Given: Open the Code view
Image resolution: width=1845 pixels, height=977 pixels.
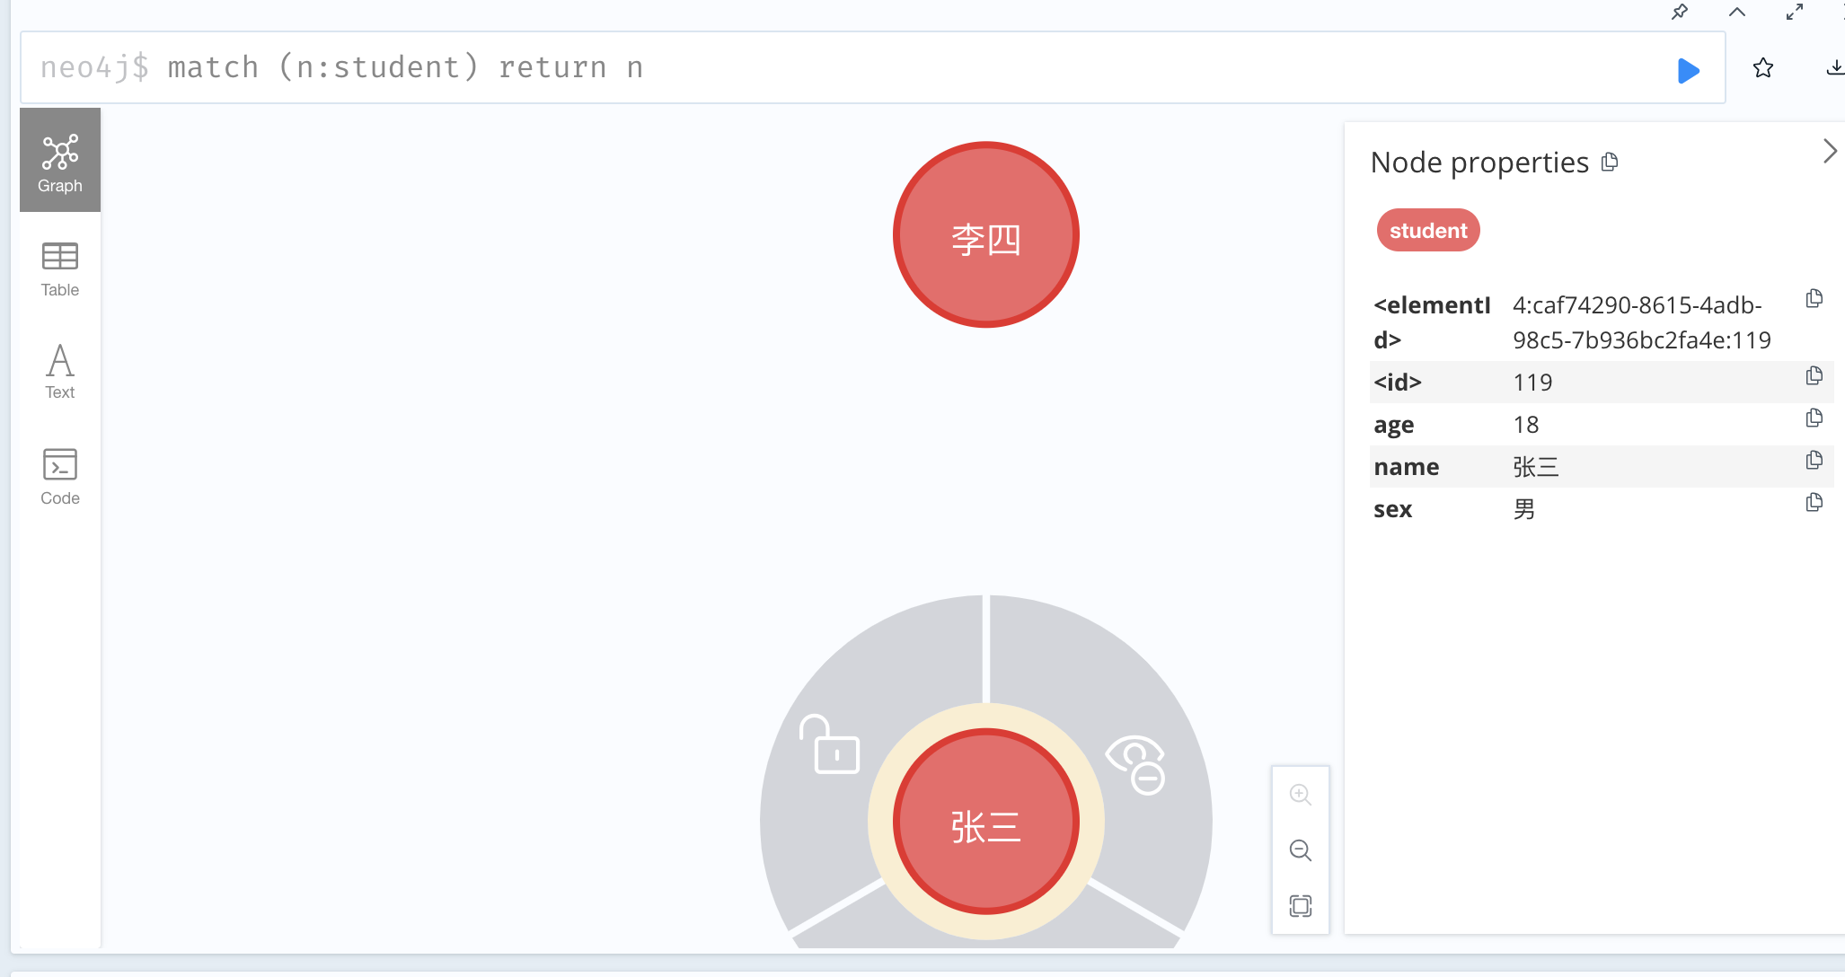Looking at the screenshot, I should [60, 476].
